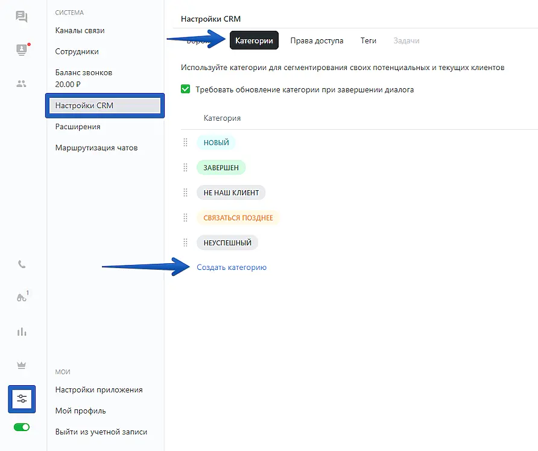Click the drag handle beside ЗАВЕРШЕН
Viewport: 538px width, 451px height.
click(x=186, y=167)
